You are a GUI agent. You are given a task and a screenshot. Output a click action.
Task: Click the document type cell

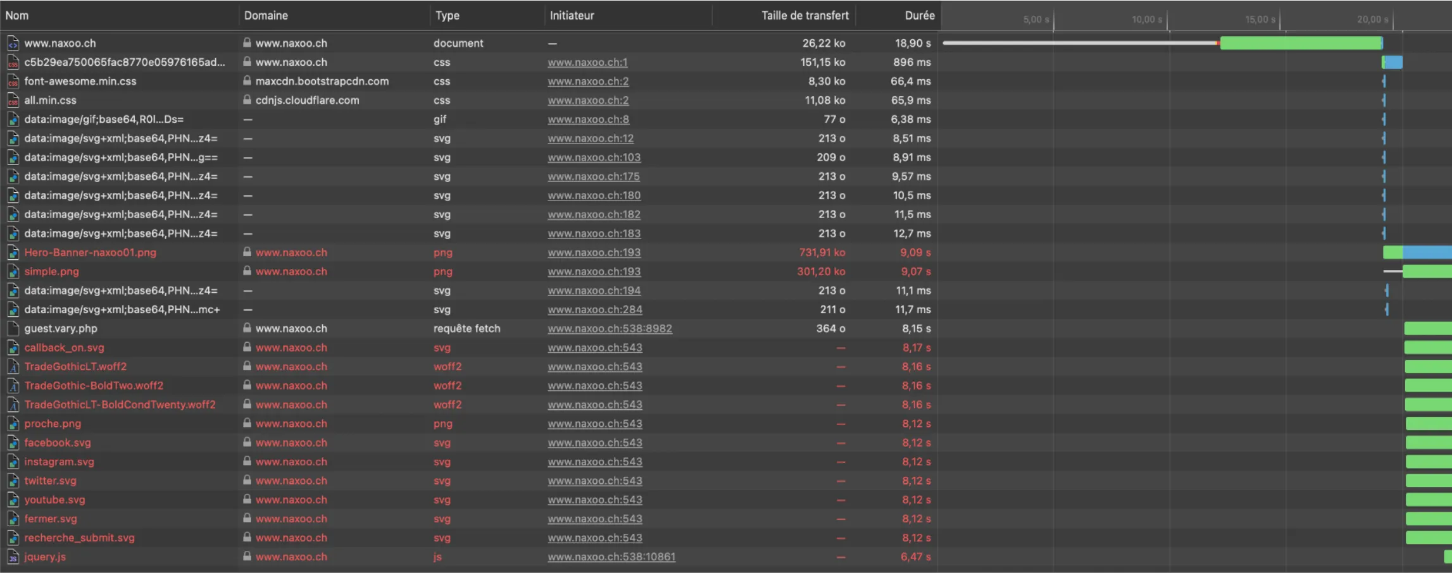tap(458, 44)
